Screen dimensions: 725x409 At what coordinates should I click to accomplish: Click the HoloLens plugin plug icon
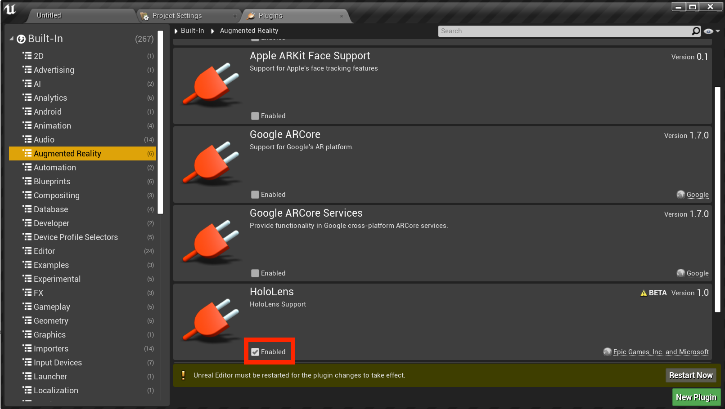pyautogui.click(x=211, y=319)
